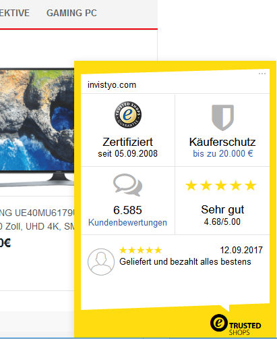Click the small five-star review rating
The width and height of the screenshot is (277, 339).
[x=141, y=250]
